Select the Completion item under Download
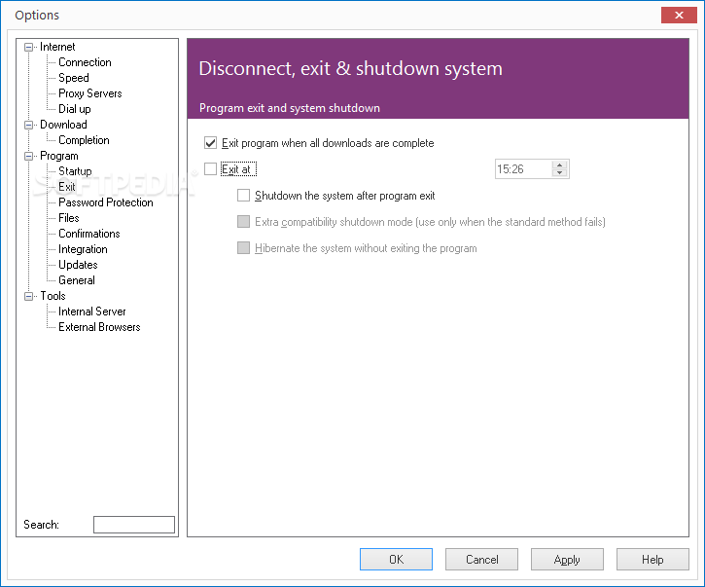This screenshot has width=705, height=587. tap(84, 140)
